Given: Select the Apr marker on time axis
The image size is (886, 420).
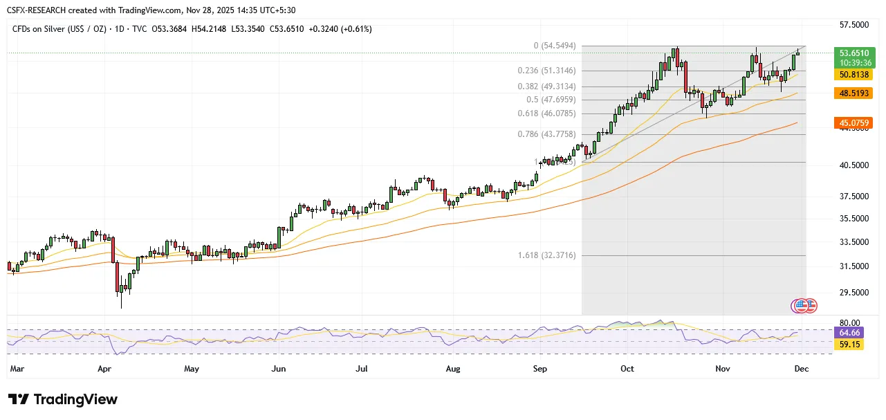Looking at the screenshot, I should [x=104, y=369].
